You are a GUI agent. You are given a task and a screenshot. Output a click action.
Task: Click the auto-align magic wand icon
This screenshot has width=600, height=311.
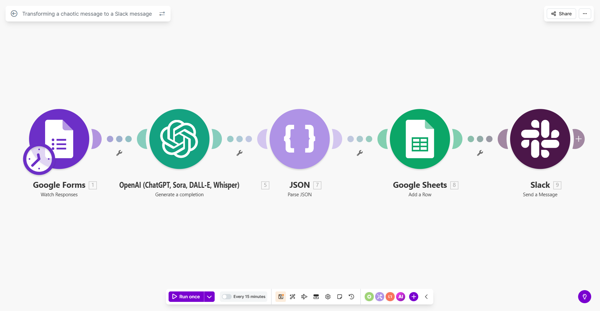pyautogui.click(x=292, y=297)
